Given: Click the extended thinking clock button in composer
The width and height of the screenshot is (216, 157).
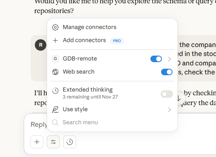Looking at the screenshot, I should (x=70, y=142).
